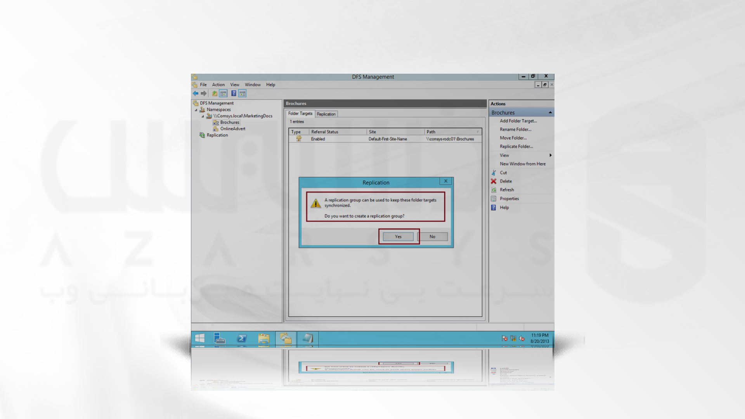Select the Replication node in tree
This screenshot has width=745, height=419.
click(x=217, y=135)
